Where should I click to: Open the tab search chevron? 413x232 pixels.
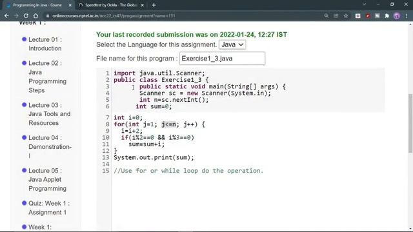(x=364, y=5)
